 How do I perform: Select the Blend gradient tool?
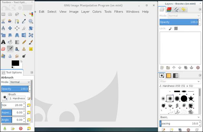click(x=17, y=42)
